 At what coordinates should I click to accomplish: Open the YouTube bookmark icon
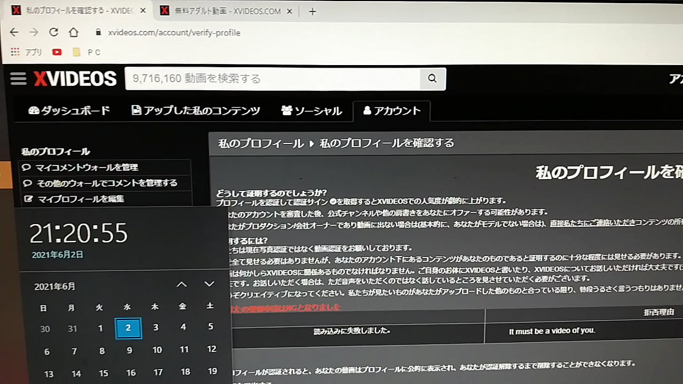pyautogui.click(x=57, y=52)
